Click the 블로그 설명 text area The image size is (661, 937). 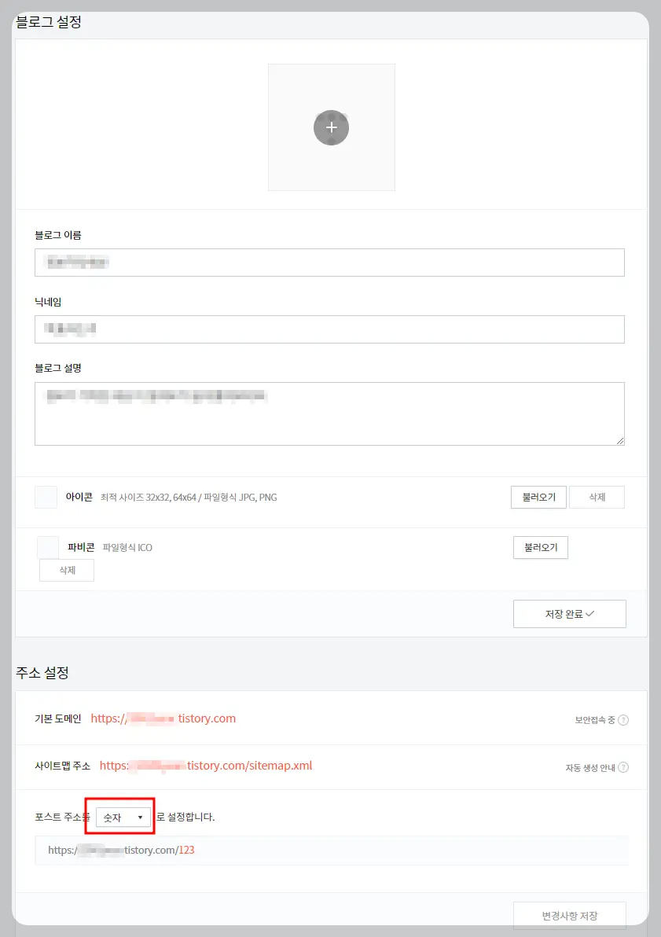[x=329, y=413]
